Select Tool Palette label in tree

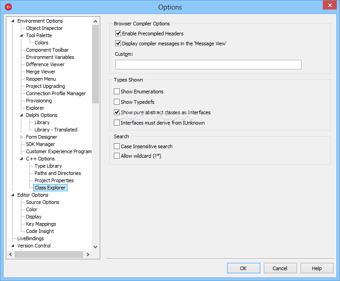point(39,35)
